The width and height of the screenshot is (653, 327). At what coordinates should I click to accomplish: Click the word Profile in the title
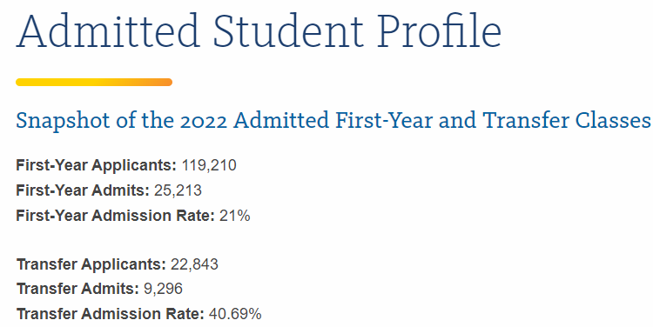[441, 31]
